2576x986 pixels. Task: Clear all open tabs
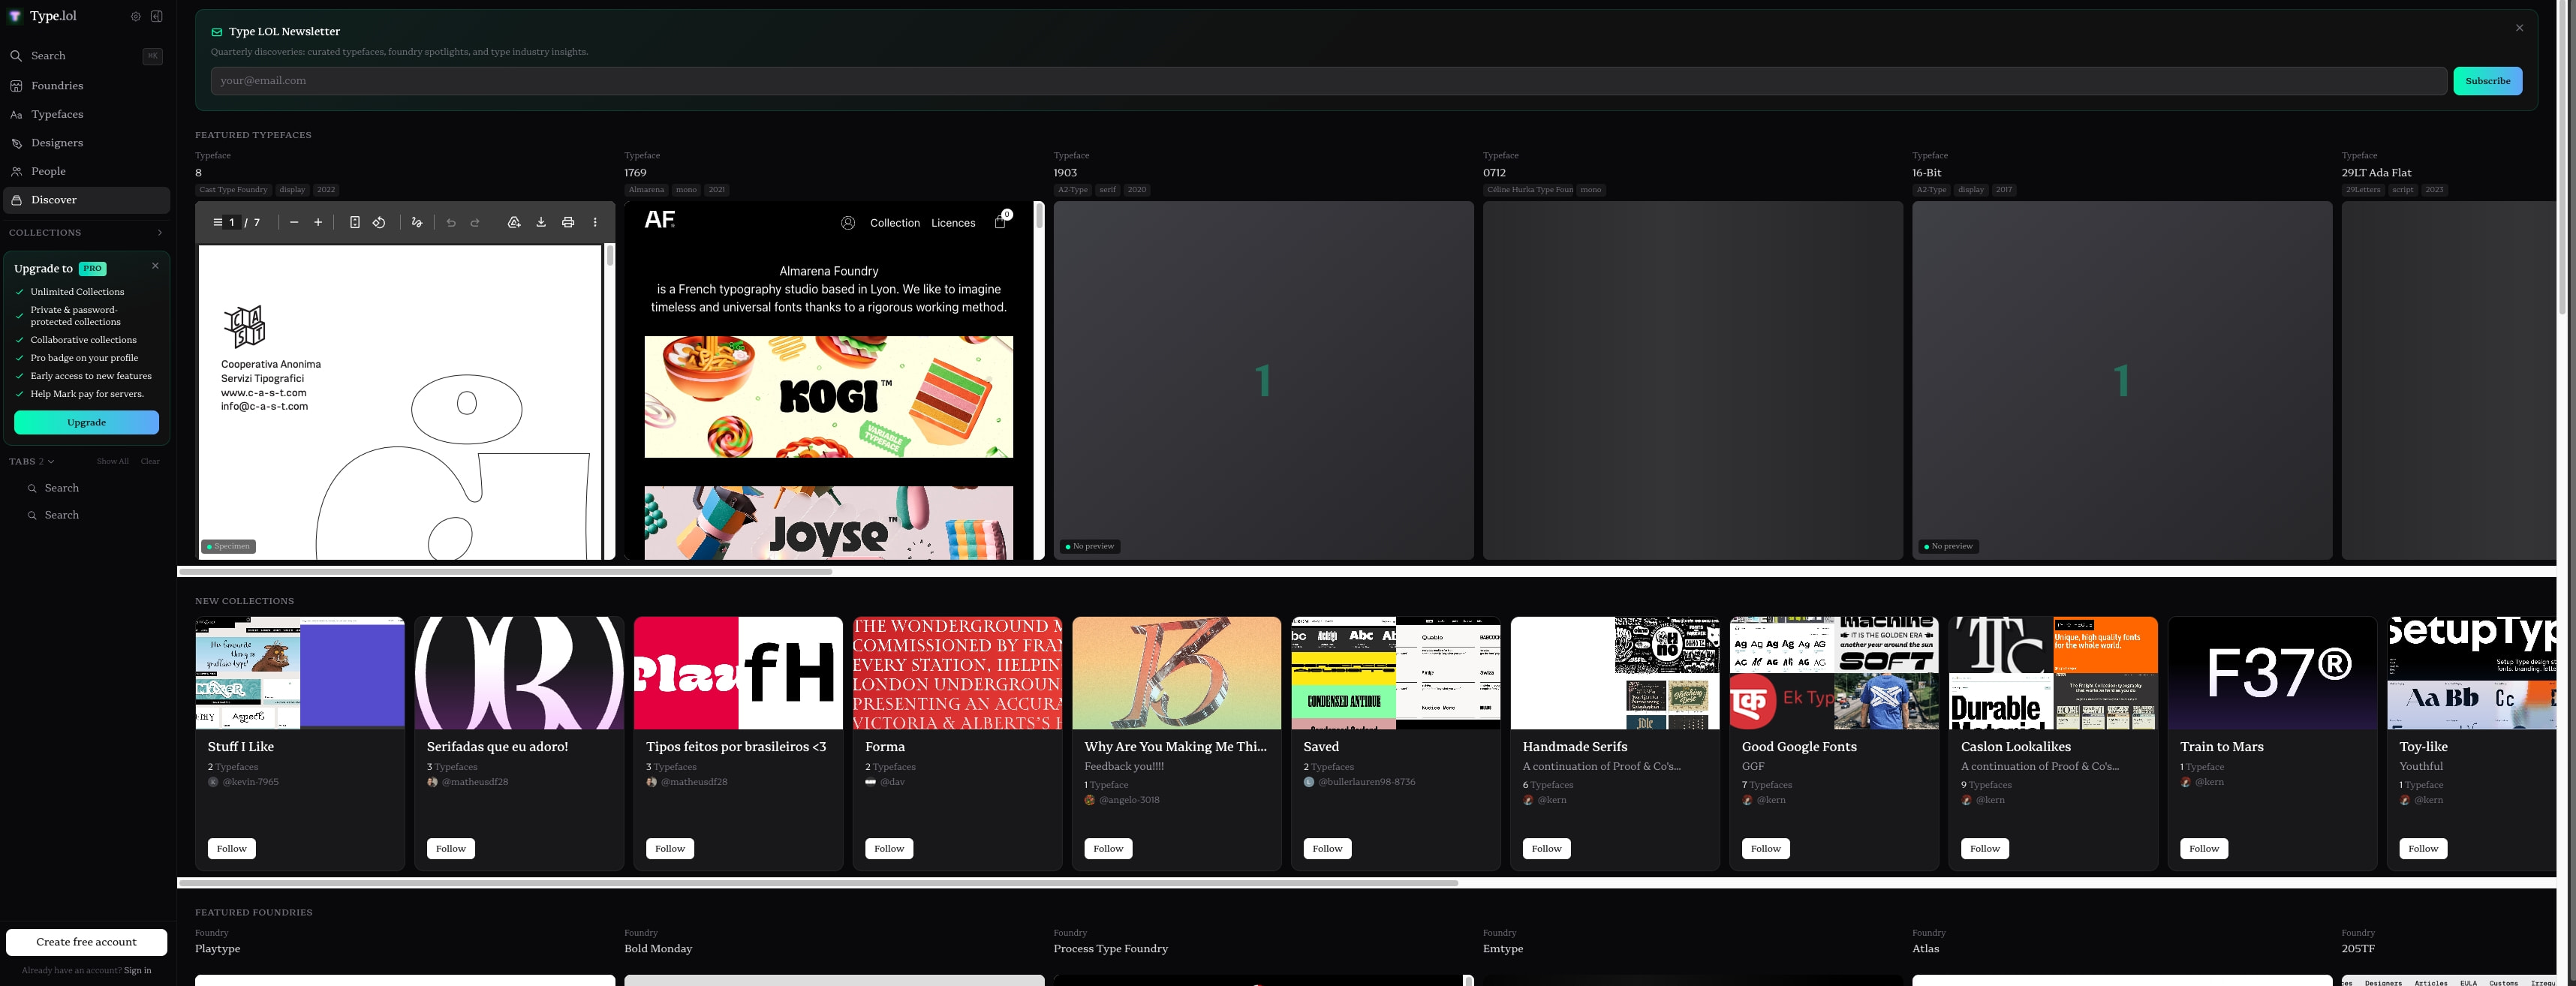[150, 461]
